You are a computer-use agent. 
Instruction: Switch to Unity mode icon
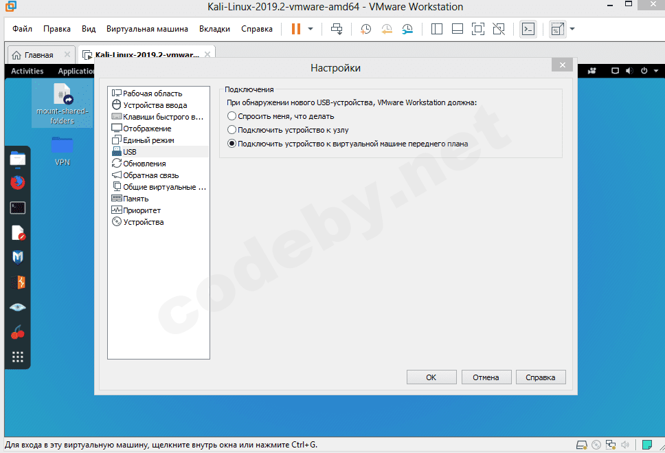(x=499, y=29)
